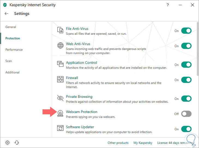The width and height of the screenshot is (199, 148).
Task: Open support via the headset icon
Action: (x=17, y=143)
